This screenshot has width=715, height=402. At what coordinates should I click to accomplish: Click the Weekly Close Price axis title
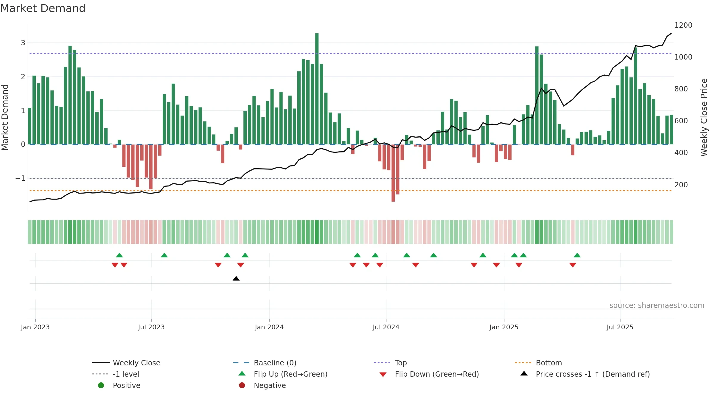click(704, 117)
